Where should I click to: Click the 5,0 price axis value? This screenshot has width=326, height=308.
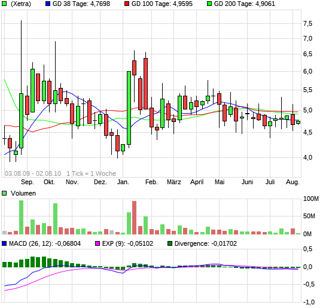point(307,111)
